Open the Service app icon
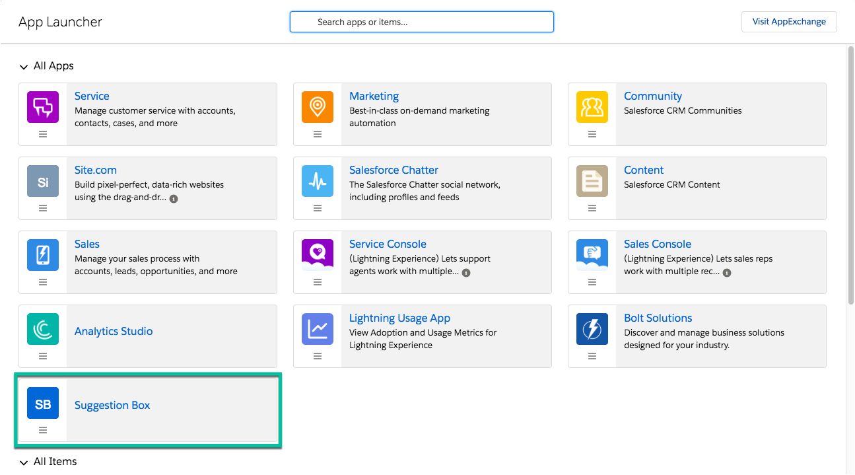Image resolution: width=855 pixels, height=475 pixels. click(x=43, y=107)
